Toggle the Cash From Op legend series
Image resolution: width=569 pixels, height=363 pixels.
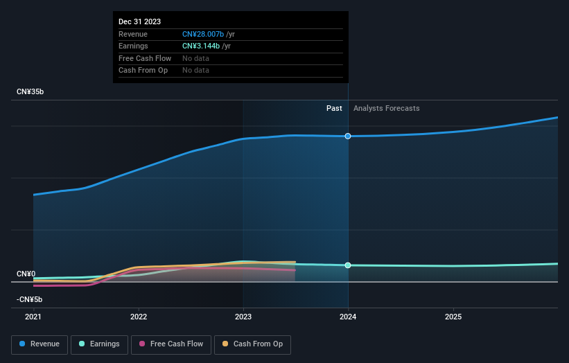click(252, 344)
